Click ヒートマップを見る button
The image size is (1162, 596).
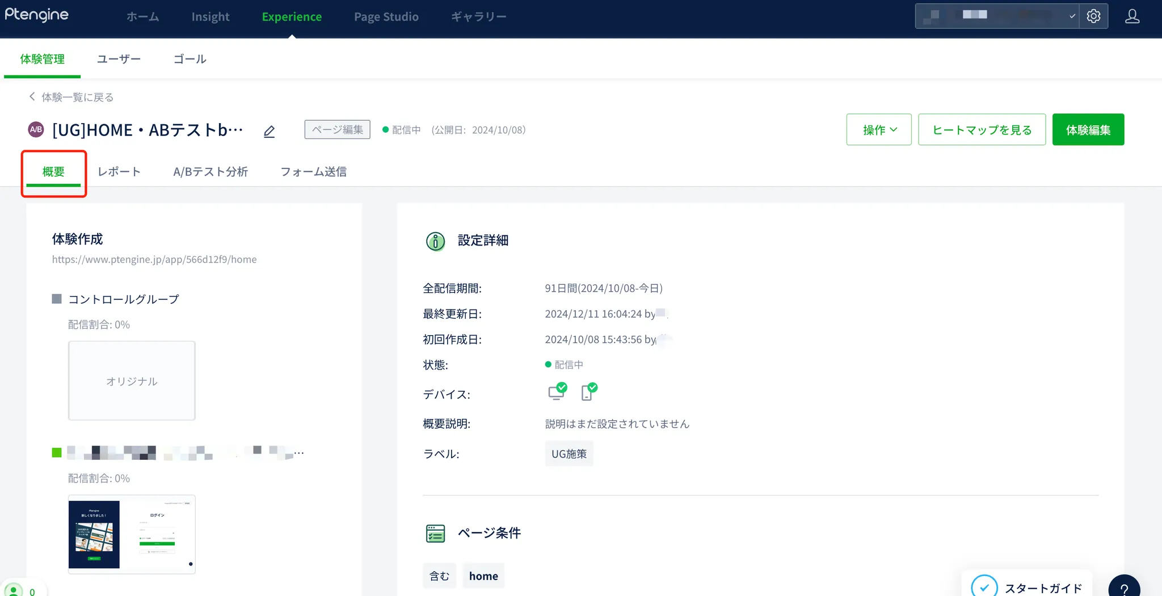[982, 130]
